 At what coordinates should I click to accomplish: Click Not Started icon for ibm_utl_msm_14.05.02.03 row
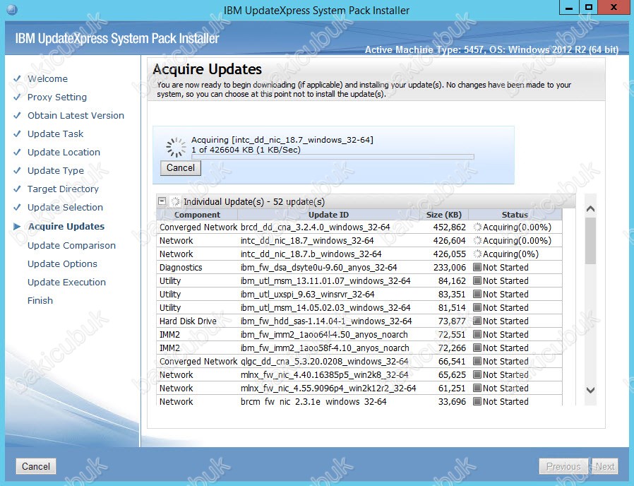pos(477,307)
